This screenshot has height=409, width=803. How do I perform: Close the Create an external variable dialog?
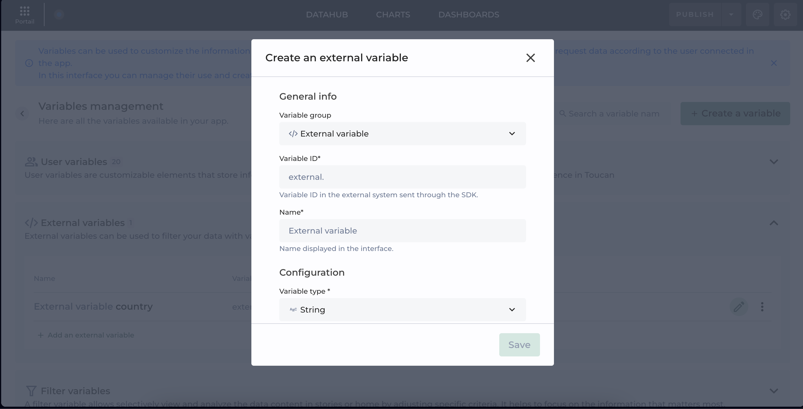[x=530, y=58]
